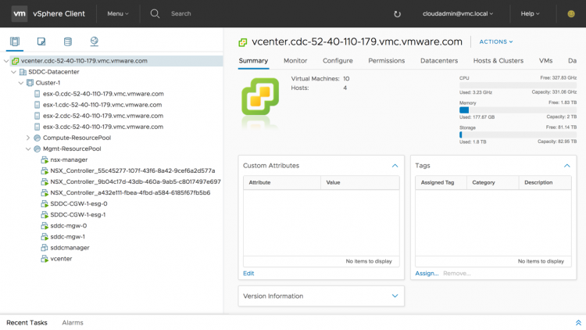The image size is (586, 330).
Task: Open the Hosts and Clusters inventory view icon
Action: tap(15, 41)
